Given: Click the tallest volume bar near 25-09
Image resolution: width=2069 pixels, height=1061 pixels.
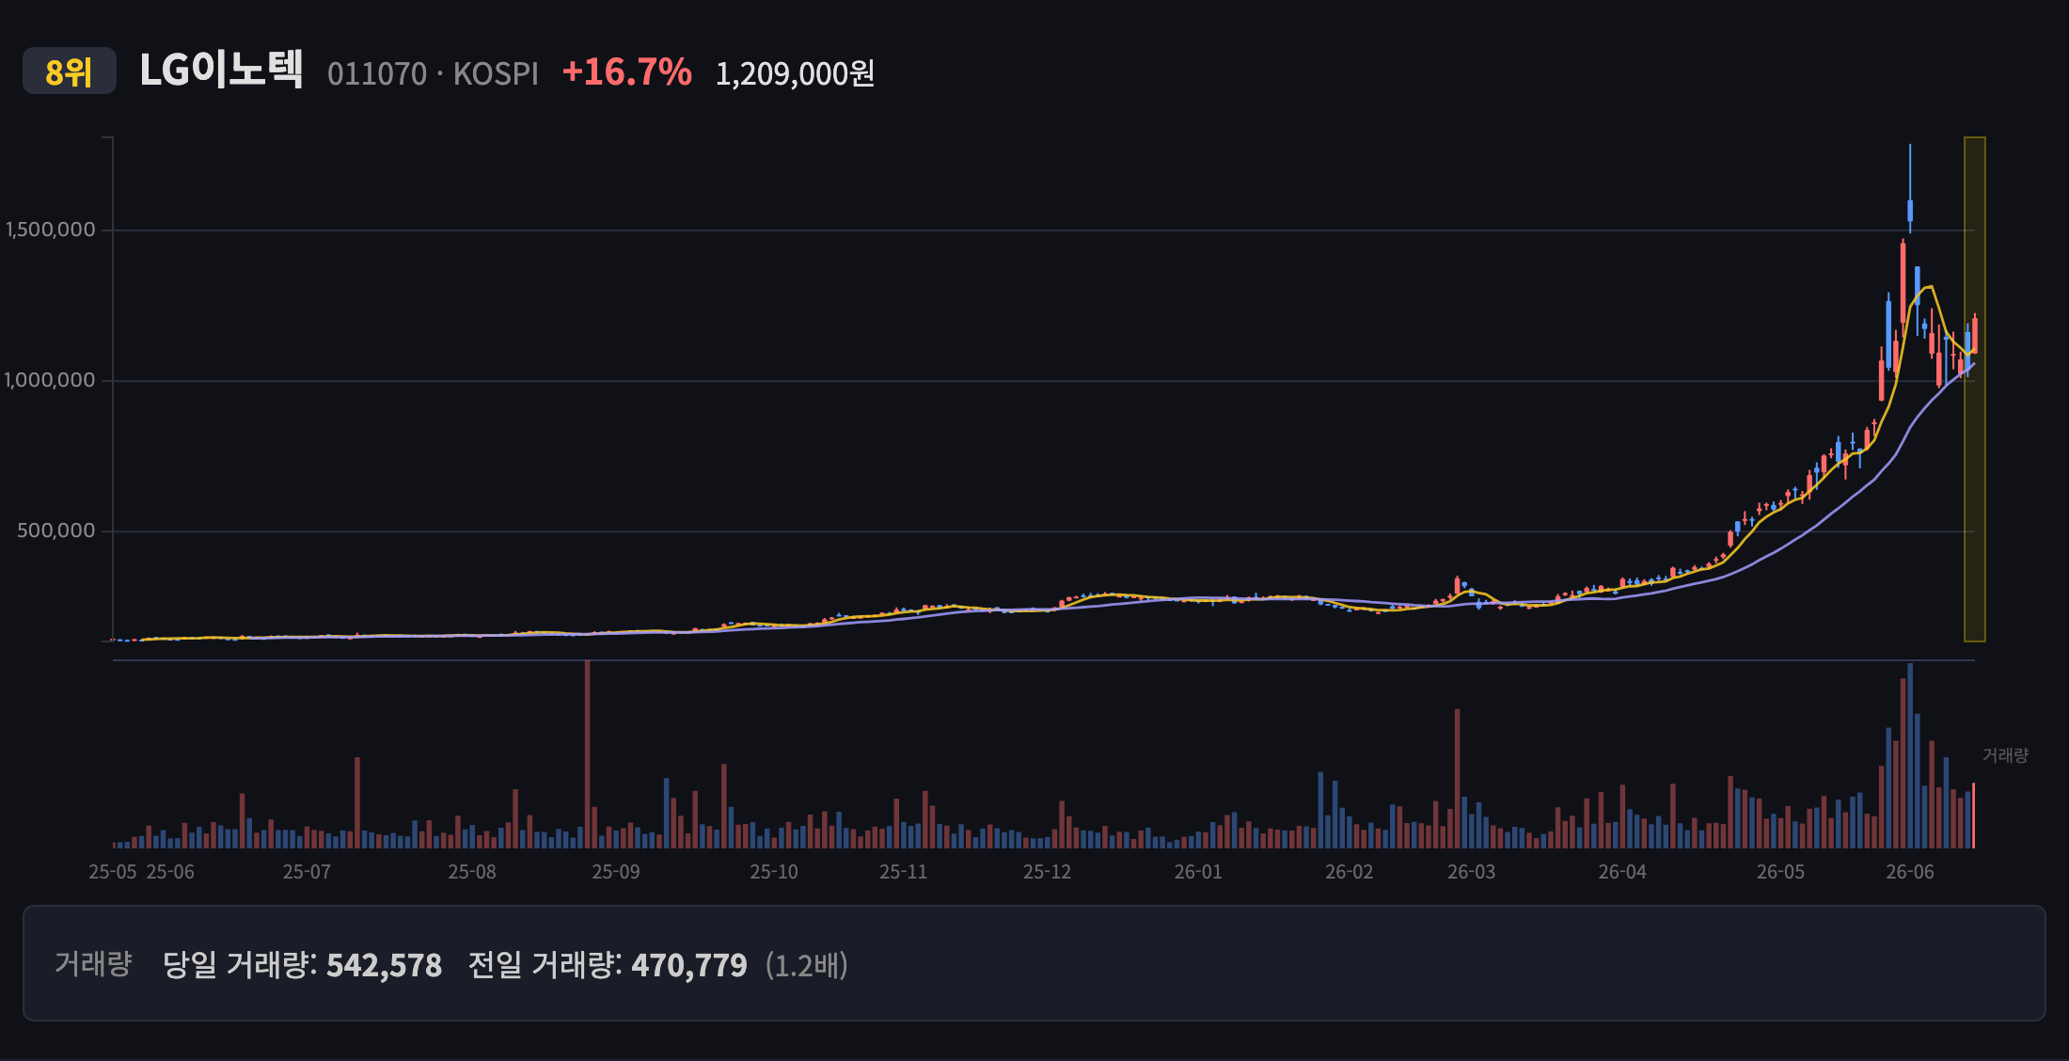Looking at the screenshot, I should 587,754.
